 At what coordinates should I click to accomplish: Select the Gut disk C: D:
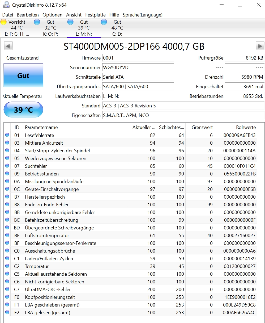pyautogui.click(x=117, y=28)
